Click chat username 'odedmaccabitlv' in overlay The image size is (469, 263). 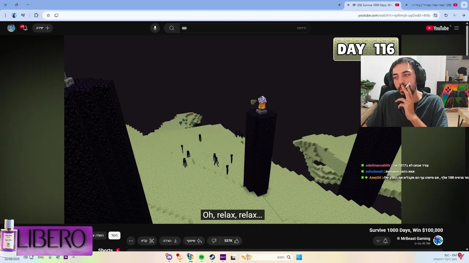(378, 165)
